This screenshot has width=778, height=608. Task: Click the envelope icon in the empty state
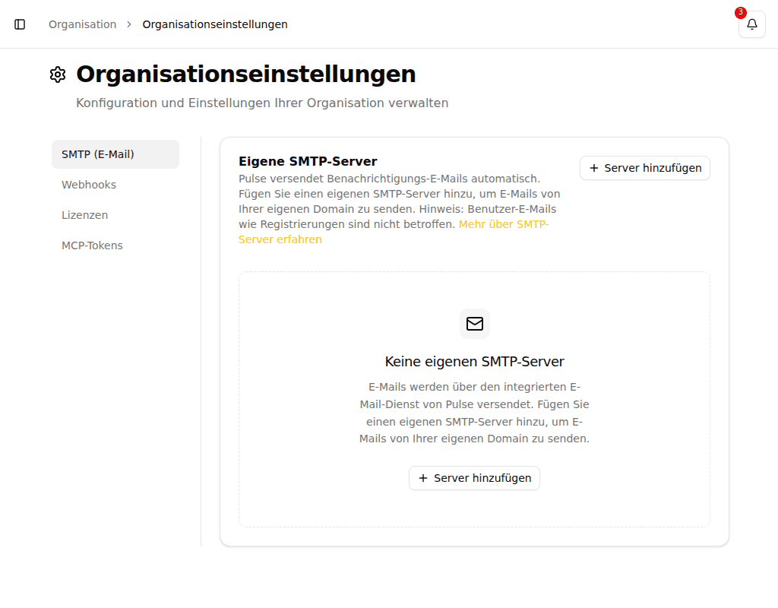474,324
